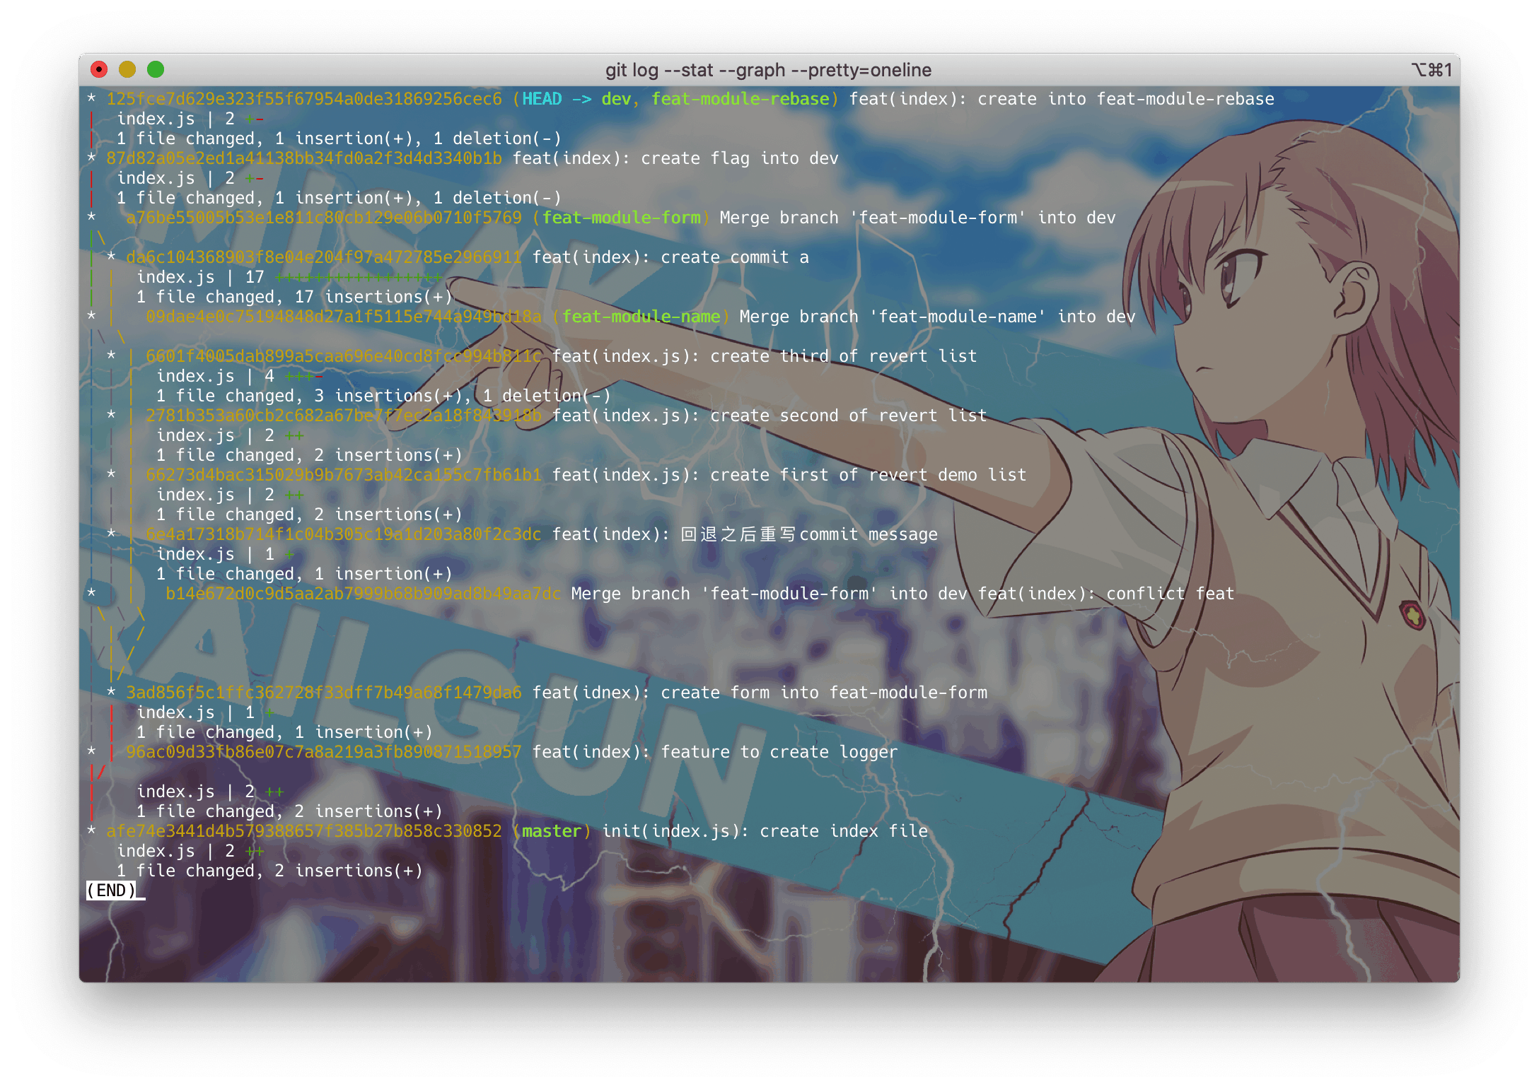Screen dimensions: 1539x1087
Task: Click the green feat-module-name branch label
Action: click(641, 317)
